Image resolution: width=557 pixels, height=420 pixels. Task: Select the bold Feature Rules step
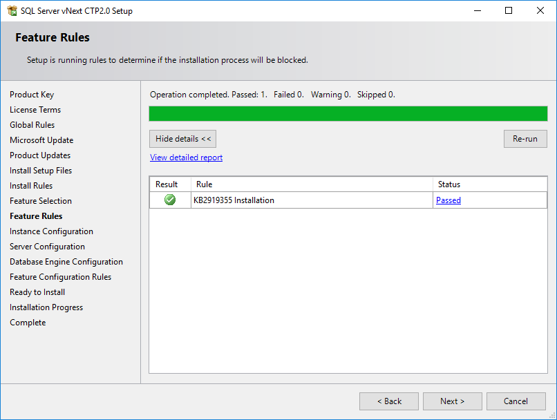point(36,216)
